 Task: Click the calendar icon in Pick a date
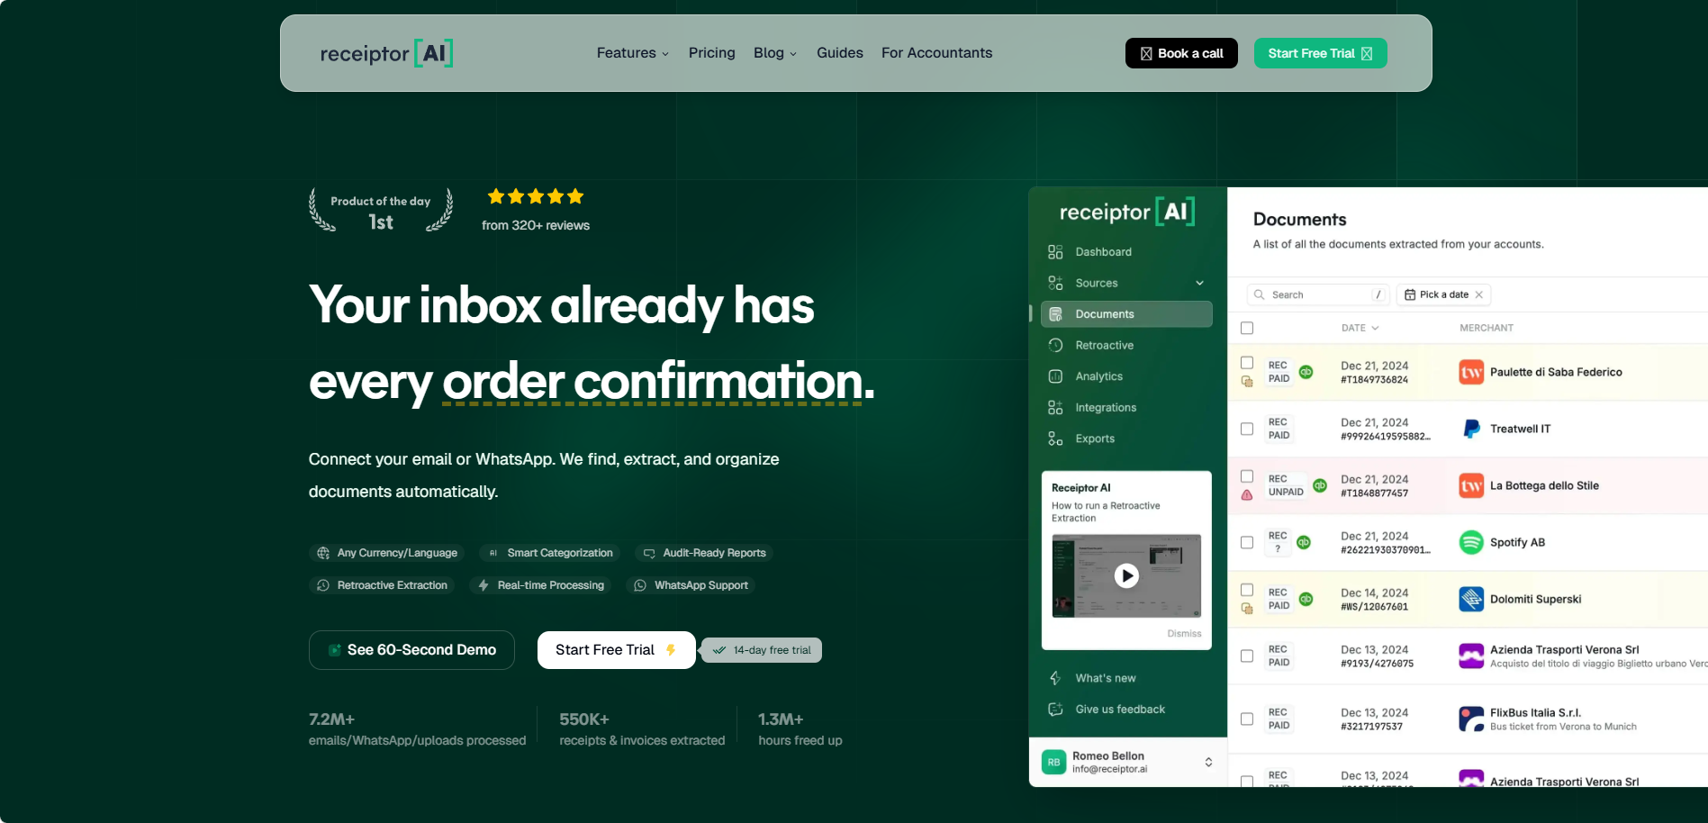tap(1410, 294)
